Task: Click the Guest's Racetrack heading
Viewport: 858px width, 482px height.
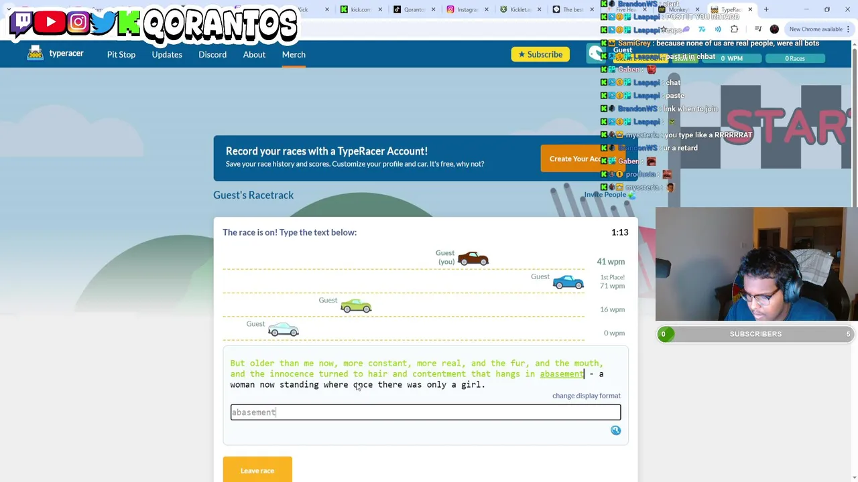Action: tap(253, 195)
